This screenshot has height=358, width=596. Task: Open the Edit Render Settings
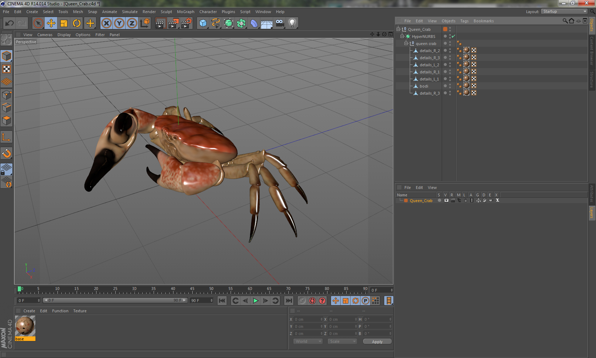pos(186,23)
